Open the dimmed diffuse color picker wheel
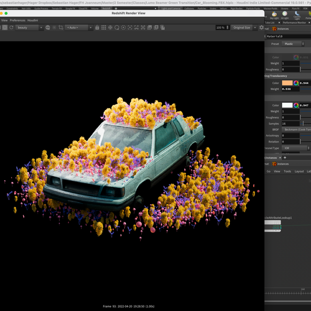 point(296,57)
